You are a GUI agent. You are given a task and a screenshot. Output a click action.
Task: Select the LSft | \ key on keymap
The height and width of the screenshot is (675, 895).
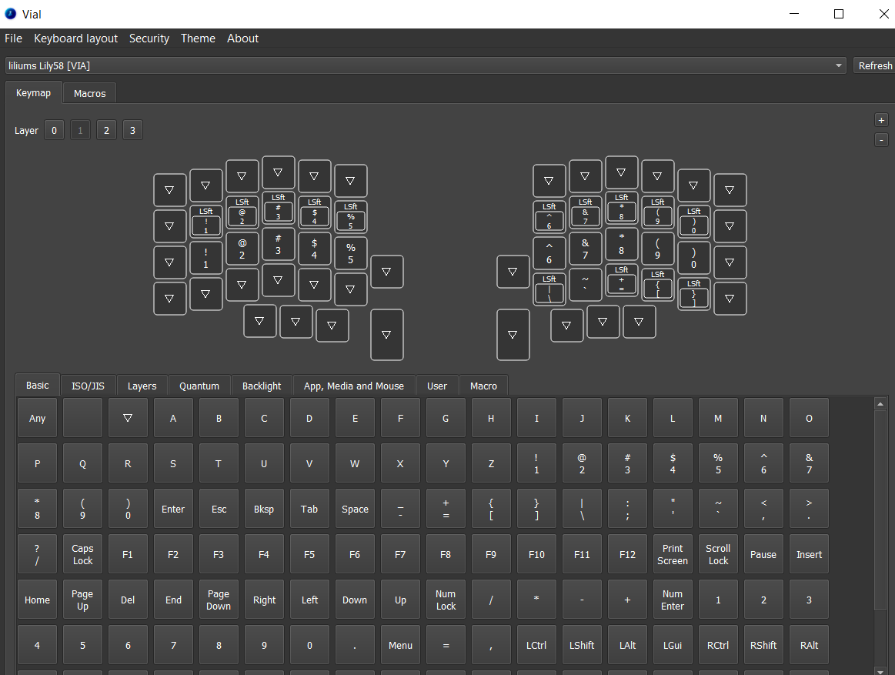(x=549, y=289)
